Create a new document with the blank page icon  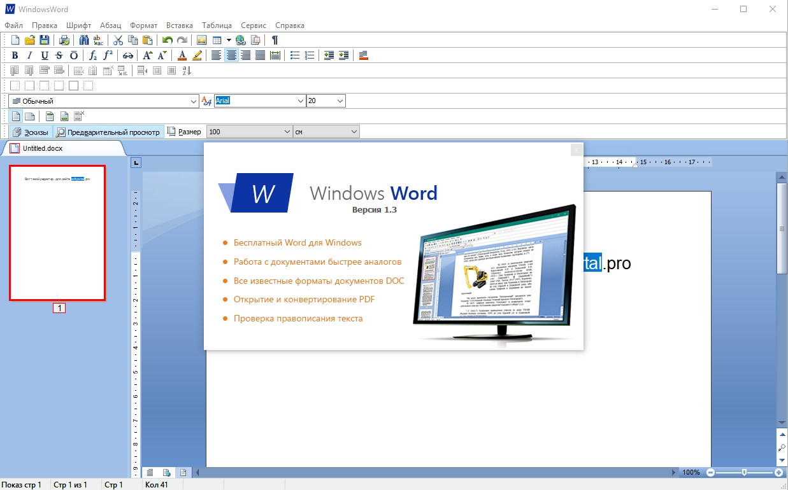15,40
